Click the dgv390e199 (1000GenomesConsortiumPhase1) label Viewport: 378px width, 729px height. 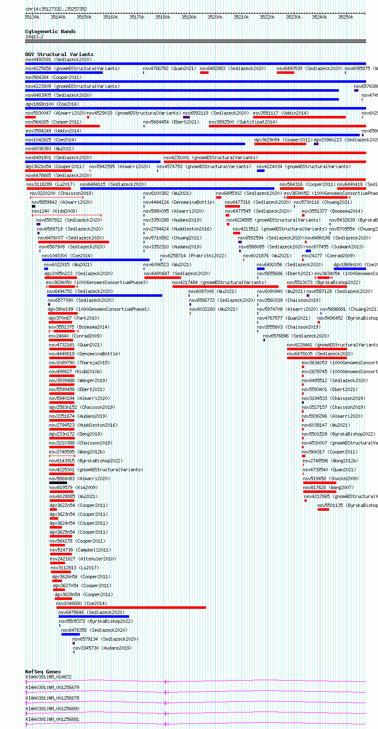(x=99, y=309)
